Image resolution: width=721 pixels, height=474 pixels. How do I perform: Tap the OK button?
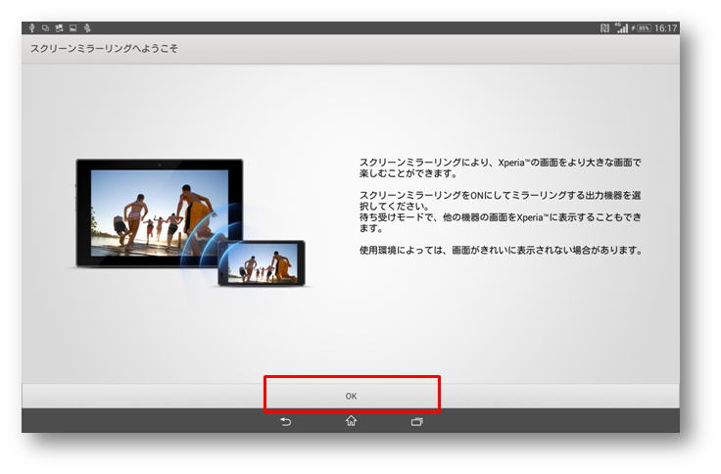[352, 396]
